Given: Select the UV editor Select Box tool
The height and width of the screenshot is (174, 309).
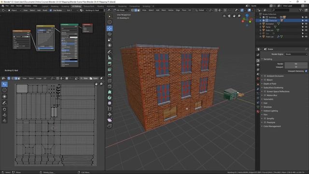Looking at the screenshot, I should click(4, 85).
